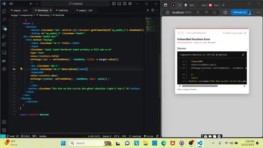Toggle primary side bar layout icon
Viewport: 263px width, 148px height.
[x=114, y=4]
